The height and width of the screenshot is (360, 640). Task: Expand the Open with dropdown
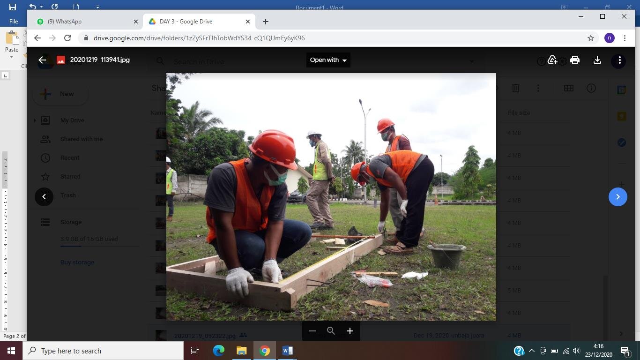[328, 60]
